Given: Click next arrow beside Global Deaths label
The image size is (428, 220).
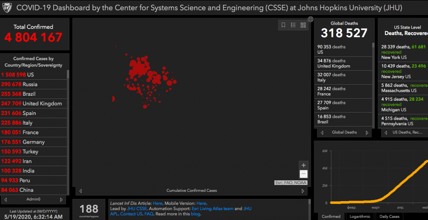Looking at the screenshot, I should pyautogui.click(x=367, y=132).
